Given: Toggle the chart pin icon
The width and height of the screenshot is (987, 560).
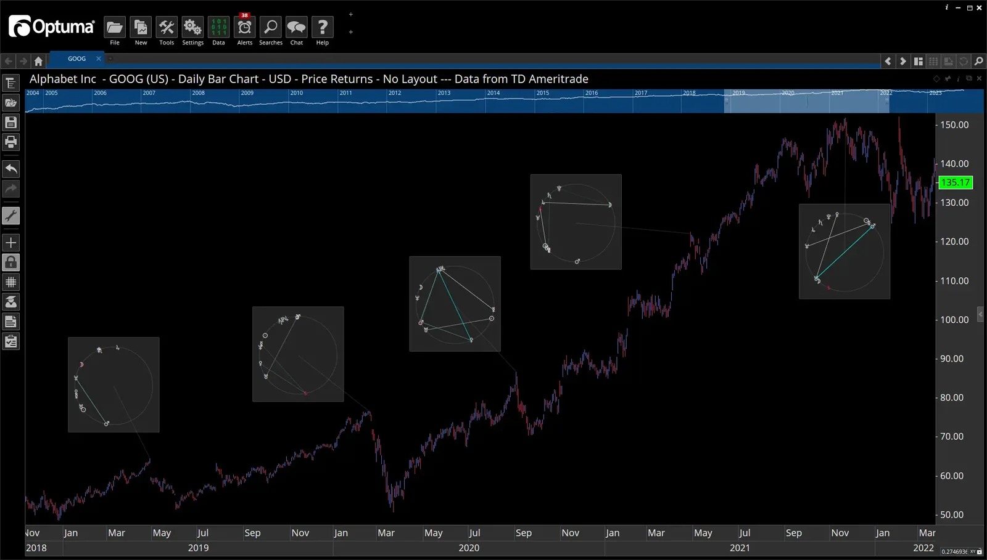Looking at the screenshot, I should click(948, 79).
